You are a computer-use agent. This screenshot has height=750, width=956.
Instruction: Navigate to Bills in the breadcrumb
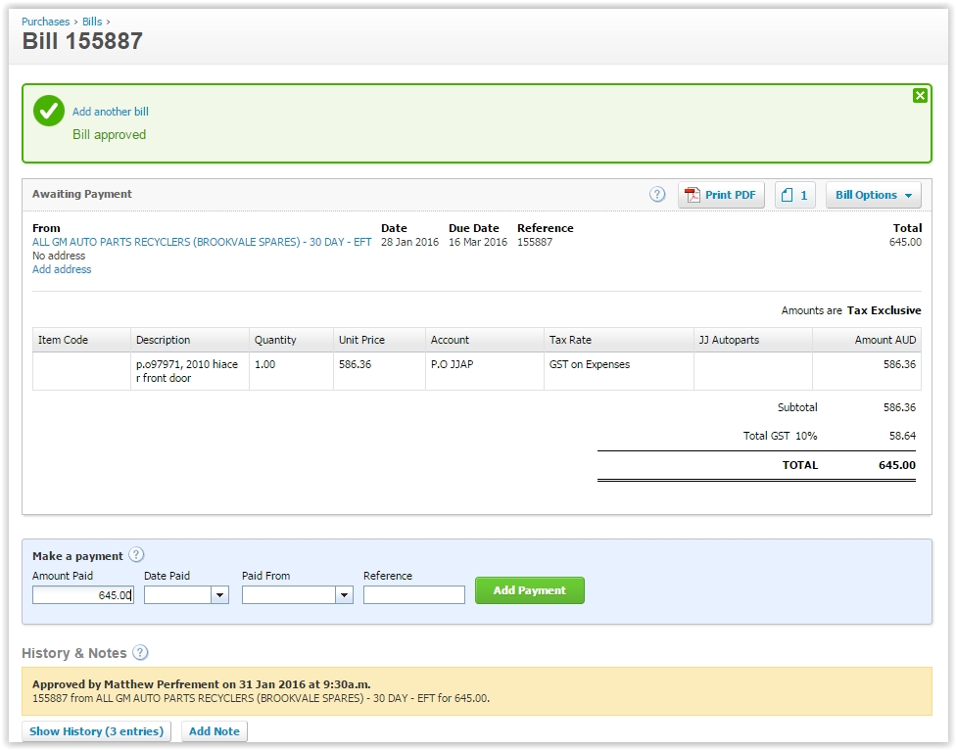point(91,21)
